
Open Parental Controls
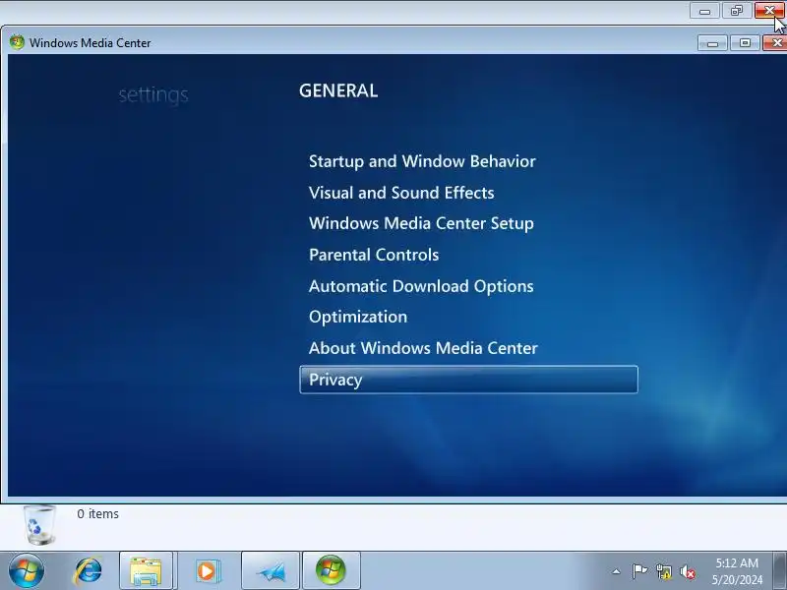point(374,255)
